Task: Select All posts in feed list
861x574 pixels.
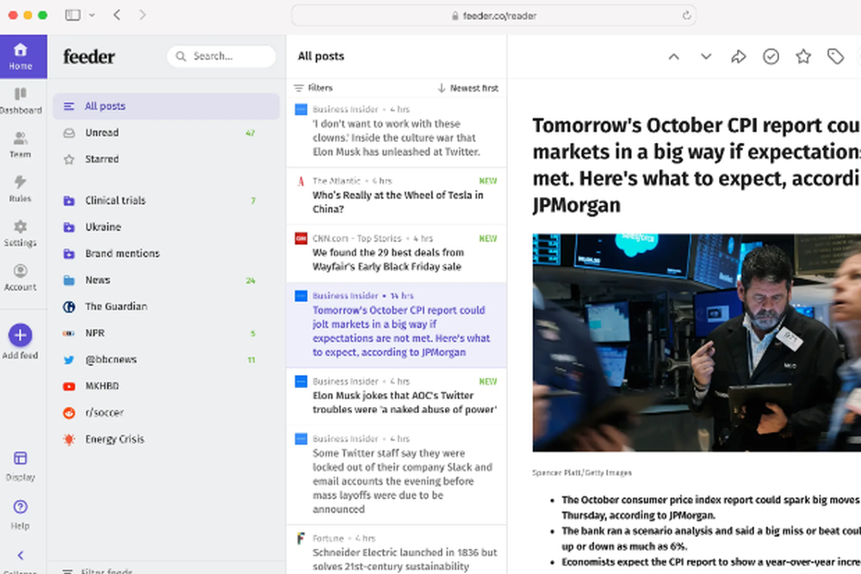Action: coord(166,106)
